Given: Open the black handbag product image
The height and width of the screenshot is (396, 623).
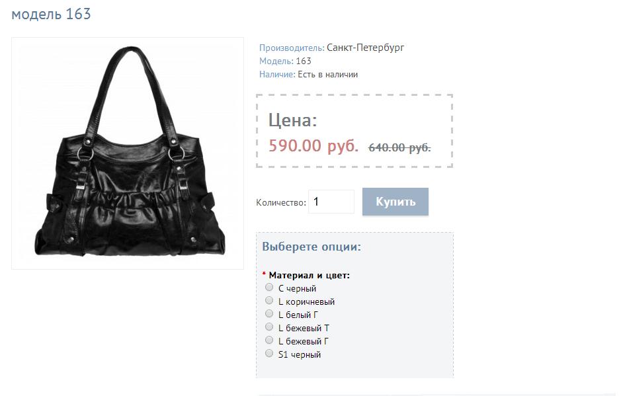Looking at the screenshot, I should click(128, 153).
